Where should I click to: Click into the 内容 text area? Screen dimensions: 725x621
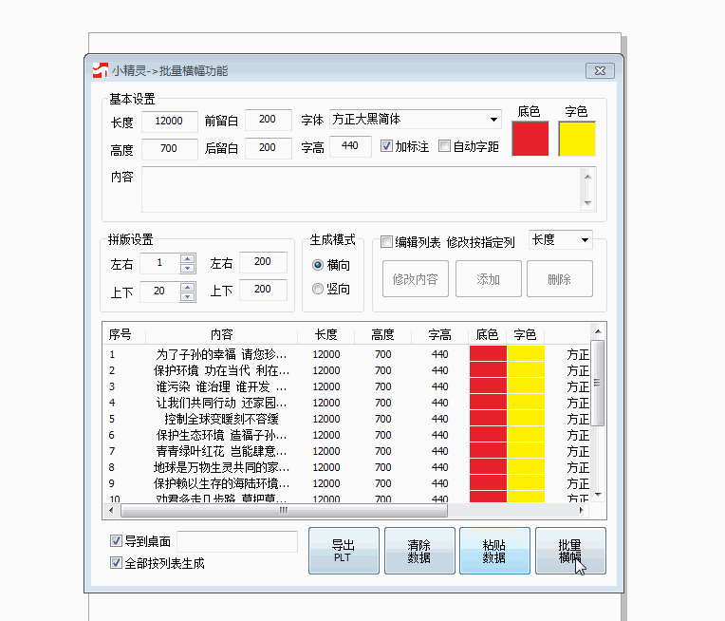(361, 189)
